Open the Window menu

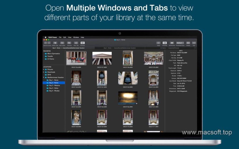pyautogui.click(x=76, y=37)
